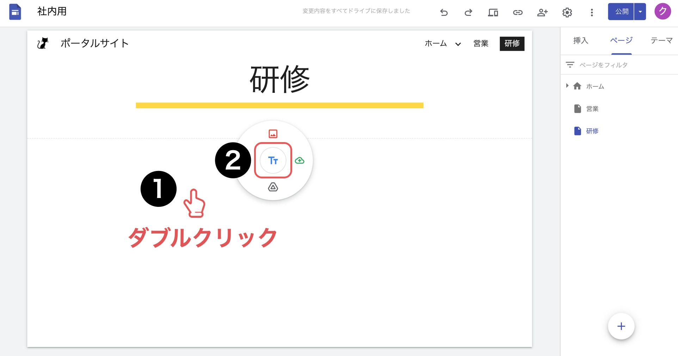Switch to the 挿入 tab
This screenshot has height=356, width=678.
pyautogui.click(x=580, y=40)
